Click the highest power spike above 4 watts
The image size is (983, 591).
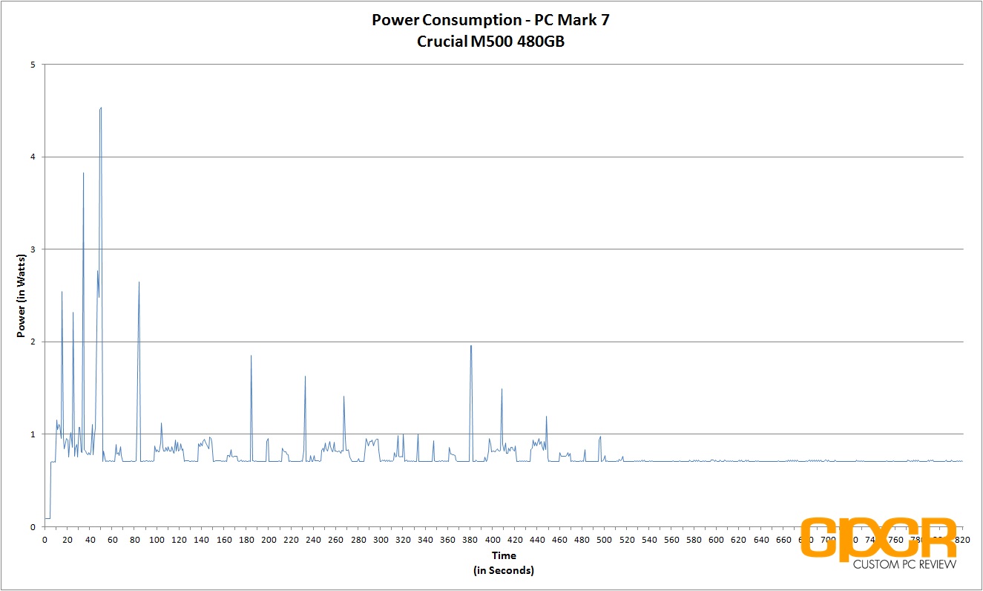point(100,108)
